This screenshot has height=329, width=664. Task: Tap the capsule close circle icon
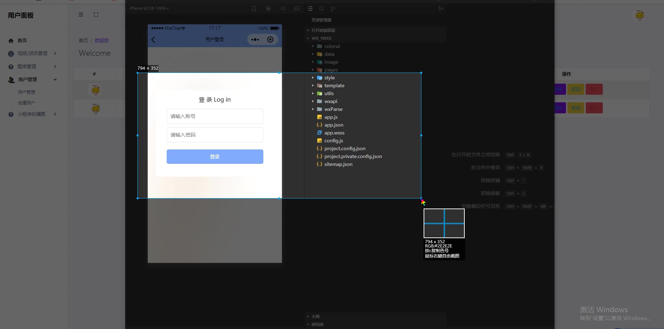(270, 40)
